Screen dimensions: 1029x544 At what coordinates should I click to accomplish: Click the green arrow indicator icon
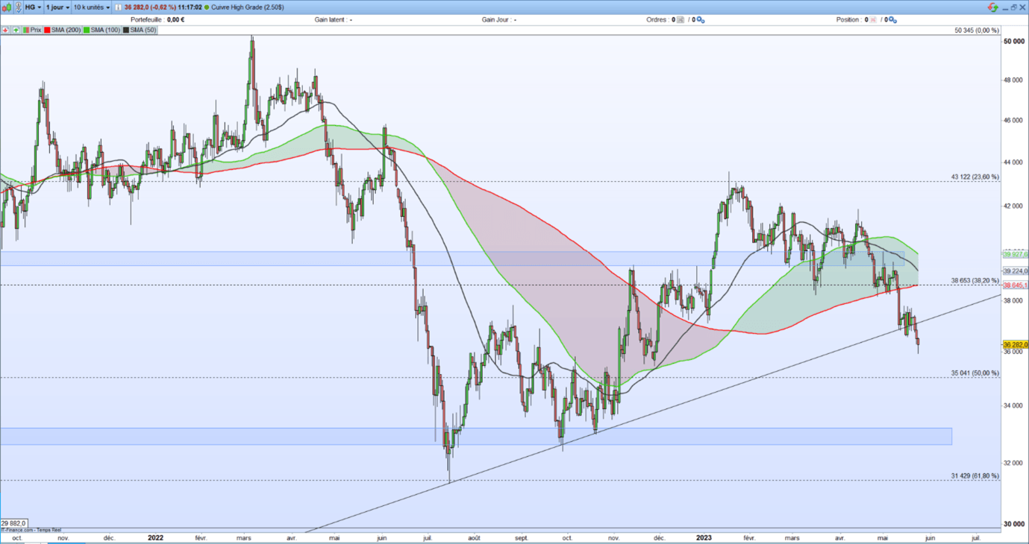16,30
